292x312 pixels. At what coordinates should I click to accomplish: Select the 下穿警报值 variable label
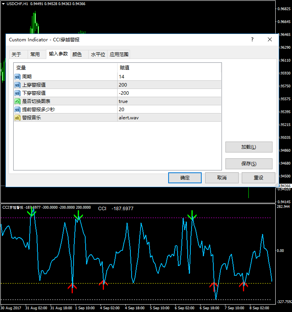tap(34, 93)
